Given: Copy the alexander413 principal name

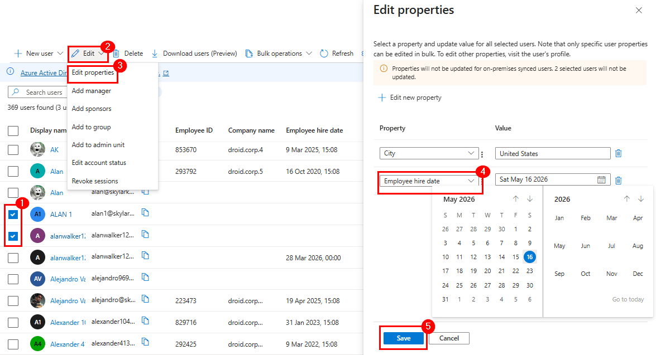Looking at the screenshot, I should tap(145, 342).
